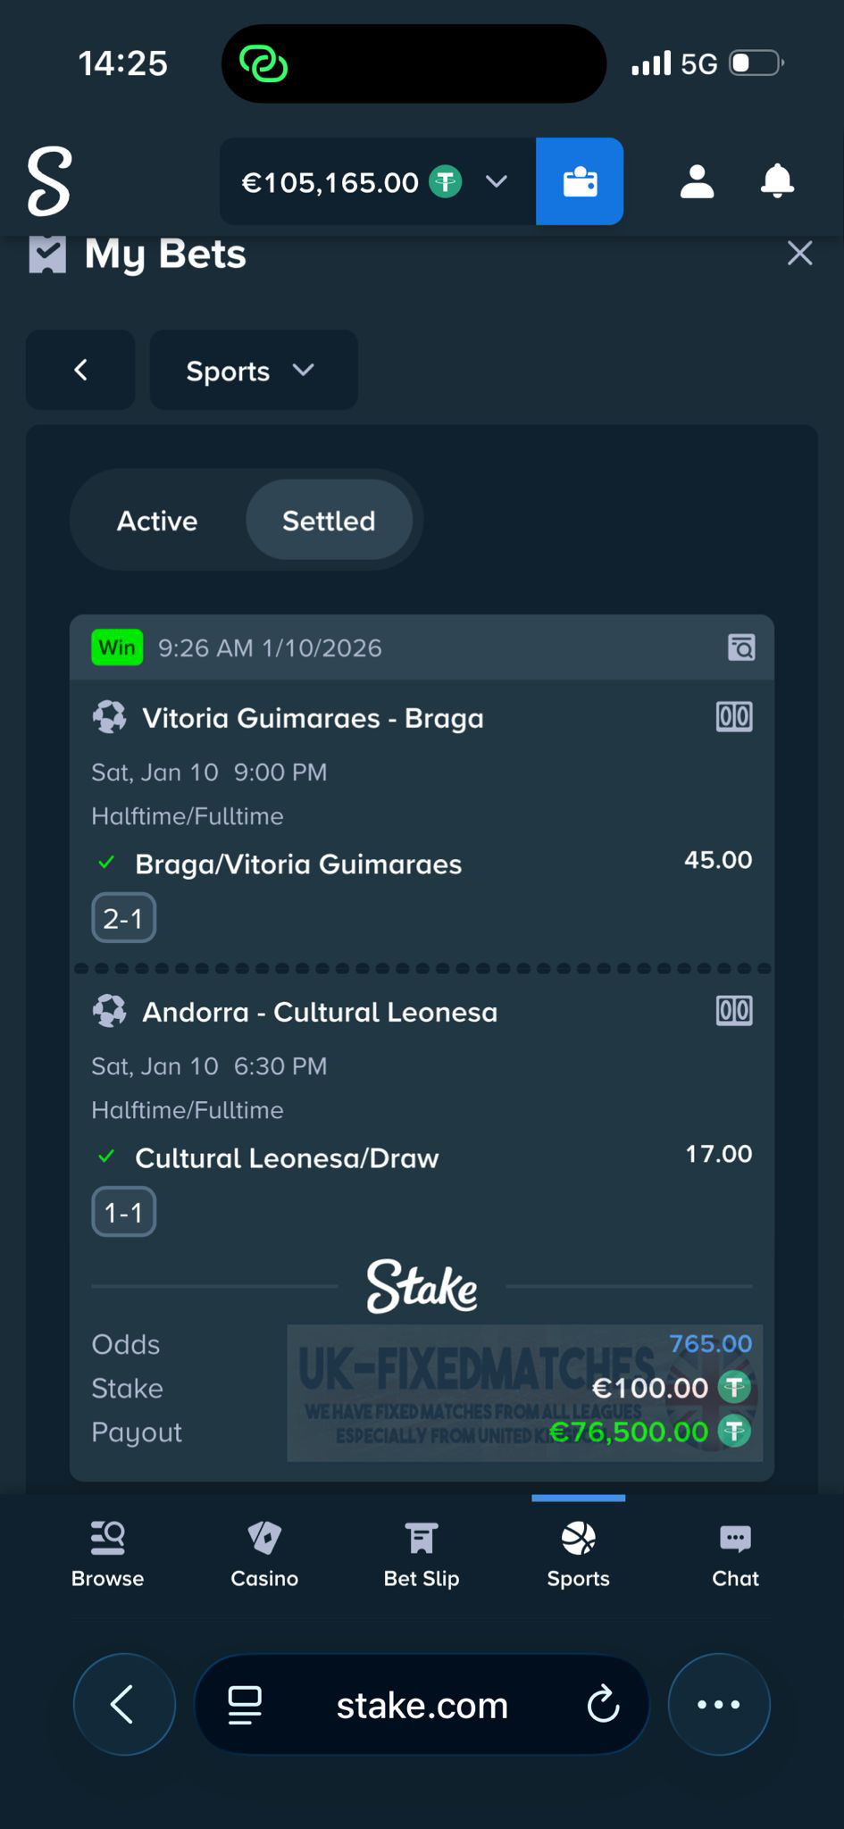Open Casino from bottom navigation

pyautogui.click(x=264, y=1555)
